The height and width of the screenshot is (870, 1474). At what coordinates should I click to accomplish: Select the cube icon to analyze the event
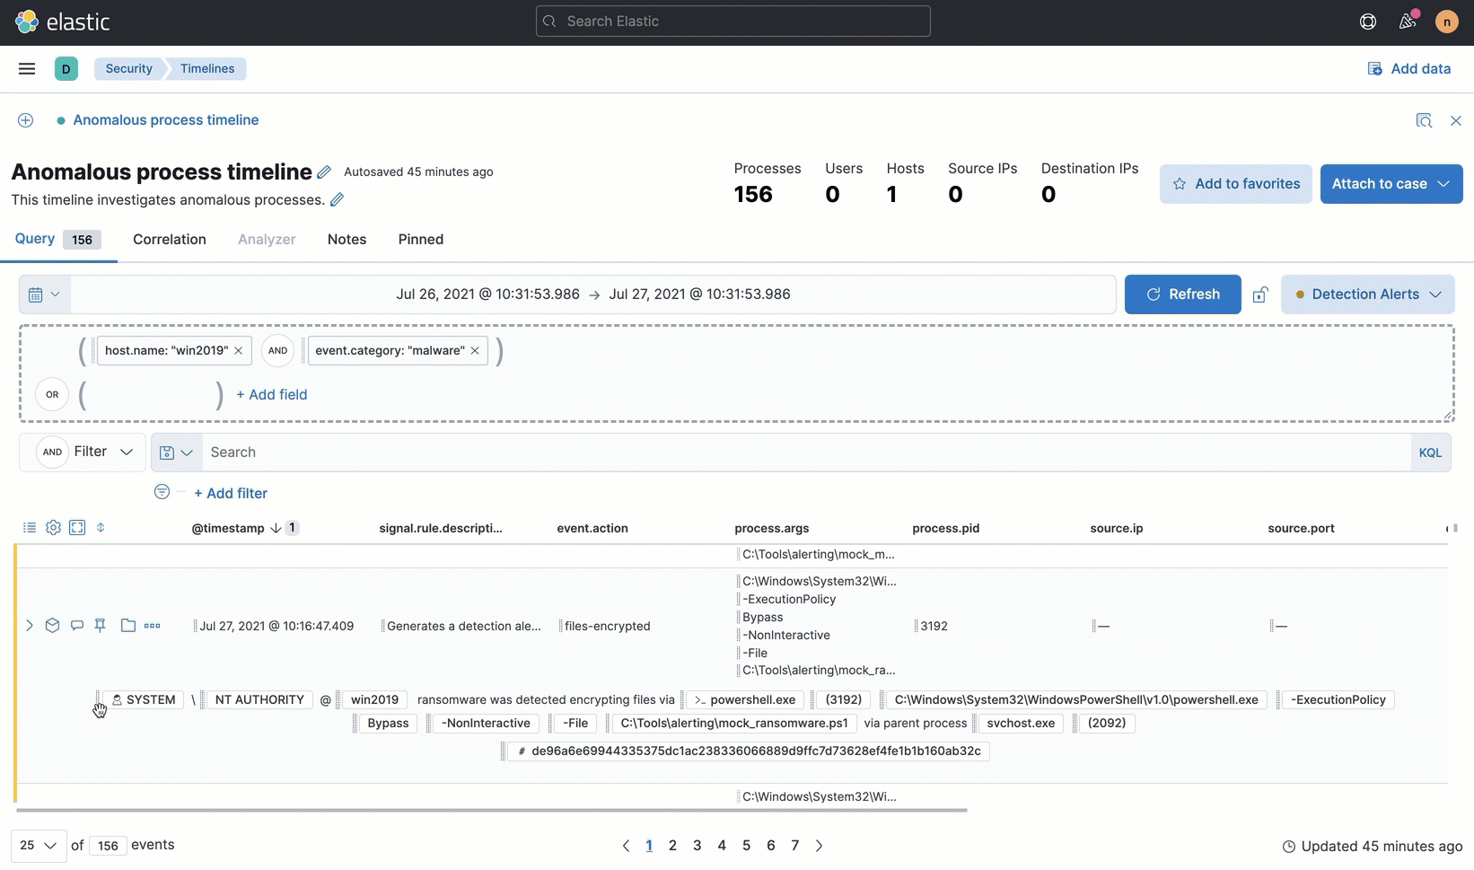pos(53,626)
